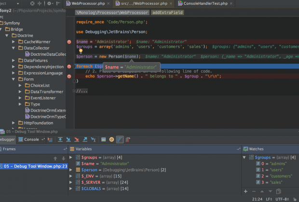This screenshot has width=299, height=202.
Task: Add a new watch with plus icon
Action: pos(245,191)
